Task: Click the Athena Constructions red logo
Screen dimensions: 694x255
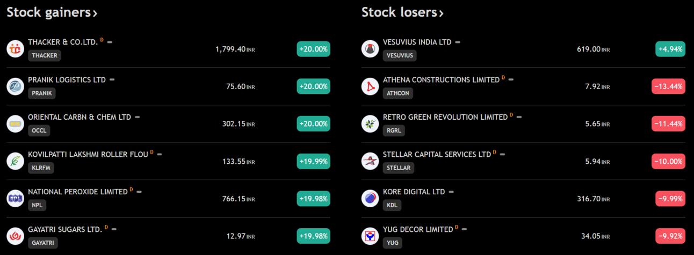Action: tap(370, 86)
